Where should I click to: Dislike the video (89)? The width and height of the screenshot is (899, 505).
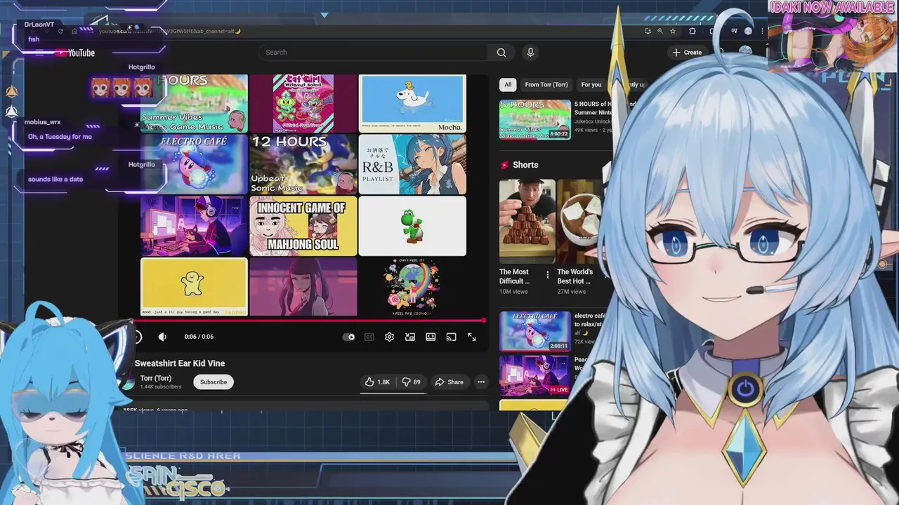[411, 382]
